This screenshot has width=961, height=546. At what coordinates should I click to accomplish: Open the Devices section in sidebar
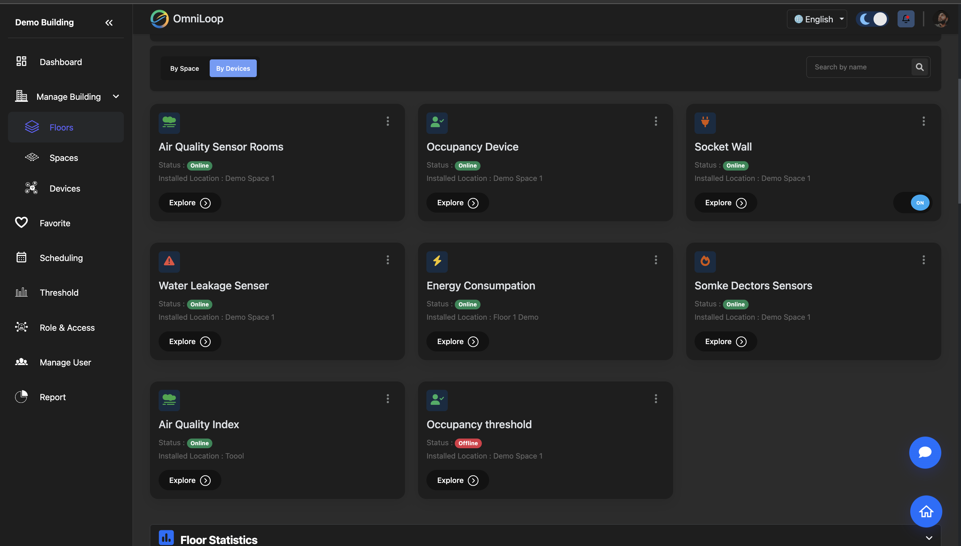pyautogui.click(x=64, y=188)
